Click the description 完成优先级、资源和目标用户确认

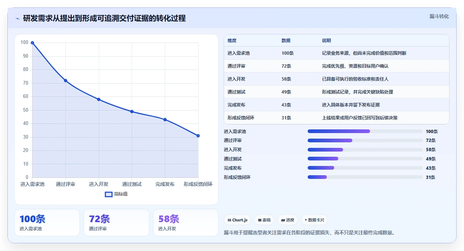click(355, 66)
